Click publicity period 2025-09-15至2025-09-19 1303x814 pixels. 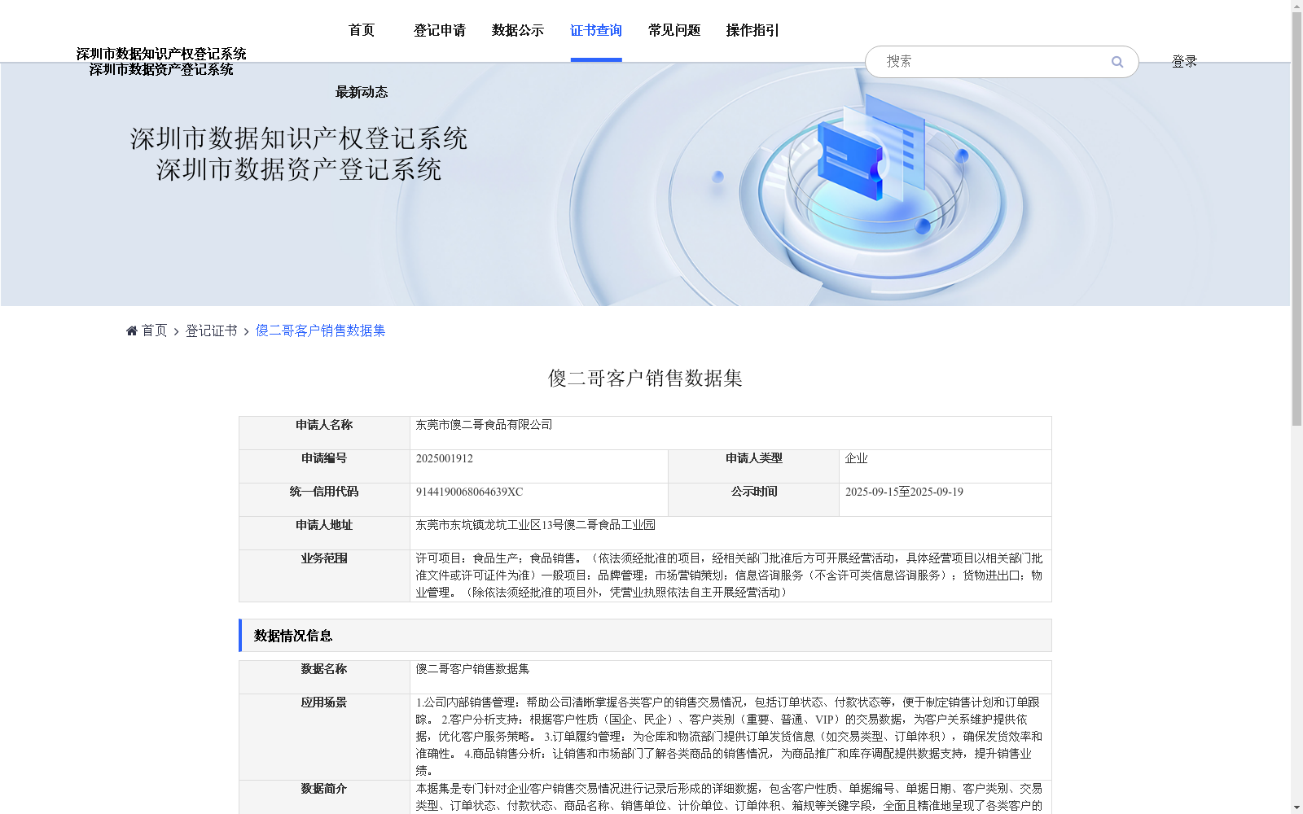click(x=904, y=492)
